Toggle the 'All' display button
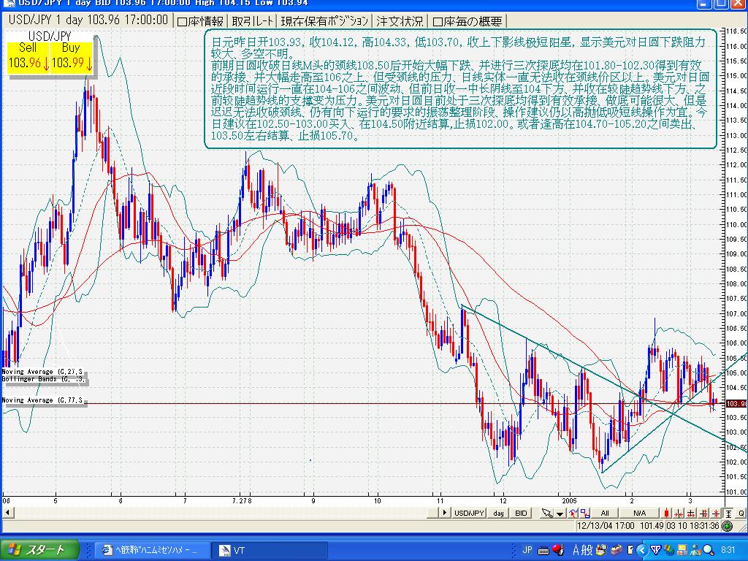This screenshot has height=561, width=748. tap(604, 514)
